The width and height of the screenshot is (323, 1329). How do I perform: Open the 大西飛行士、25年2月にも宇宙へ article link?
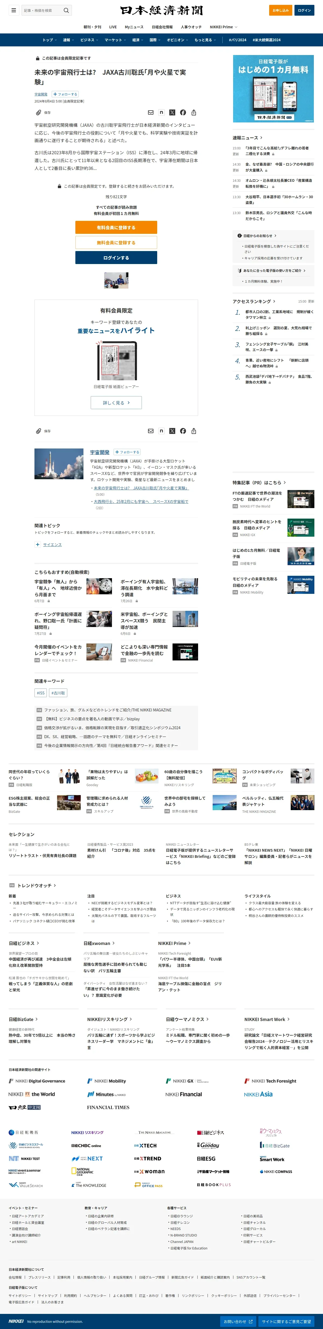click(141, 501)
